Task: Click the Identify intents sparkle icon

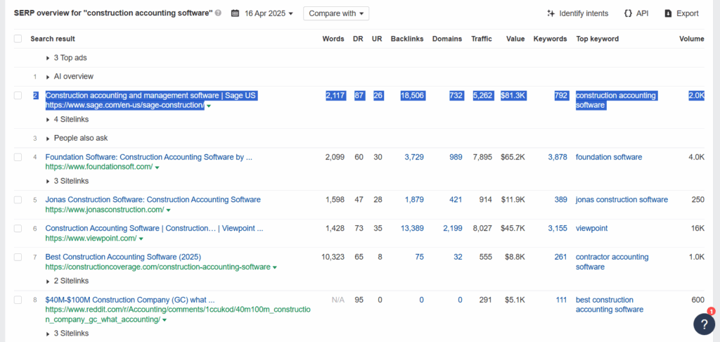Action: pyautogui.click(x=551, y=13)
